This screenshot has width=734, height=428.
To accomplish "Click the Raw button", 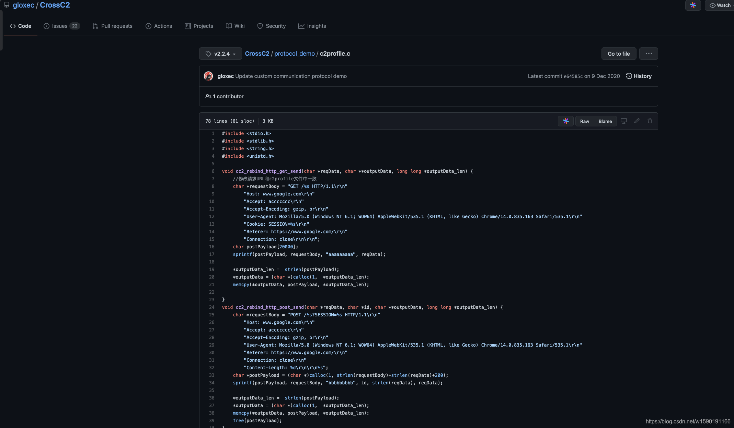I will coord(585,121).
